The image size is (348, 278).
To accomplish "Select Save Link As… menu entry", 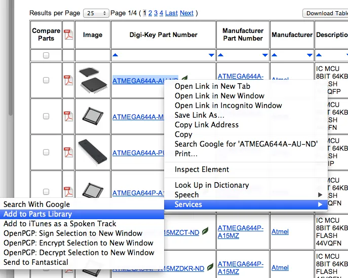I will pyautogui.click(x=246, y=115).
